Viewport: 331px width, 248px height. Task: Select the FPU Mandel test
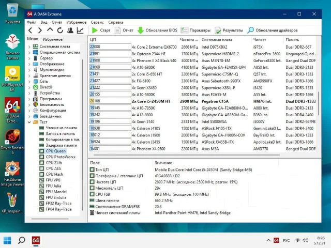[56, 192]
